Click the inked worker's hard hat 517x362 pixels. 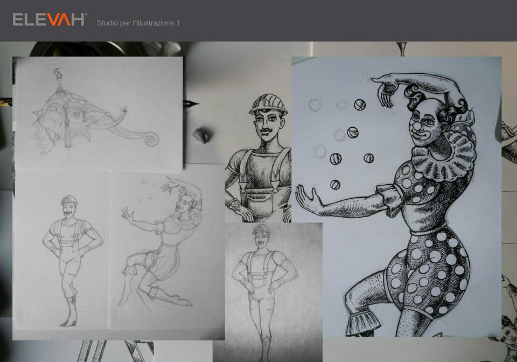tap(268, 103)
